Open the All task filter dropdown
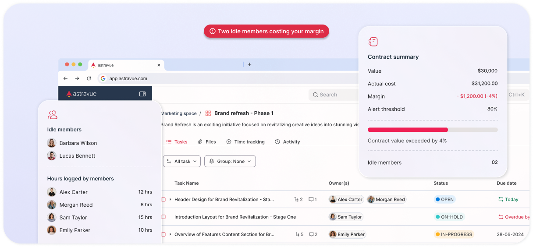 click(182, 161)
